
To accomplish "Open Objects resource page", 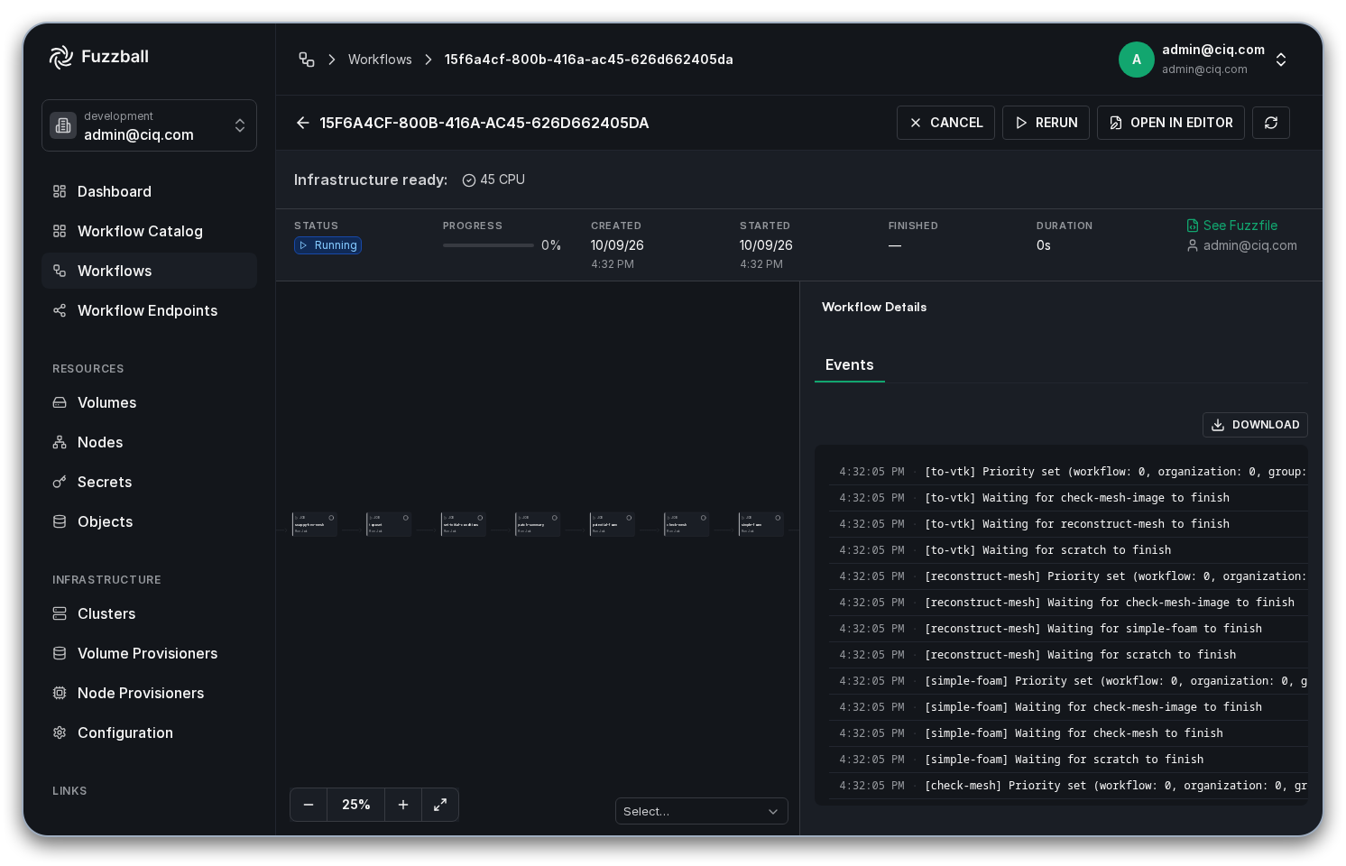I will (149, 521).
